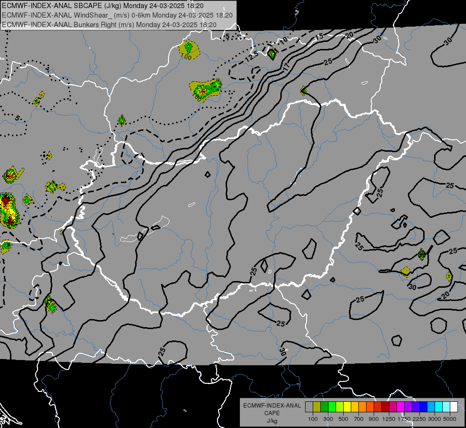Select the dark red legend swatch

coord(386,407)
